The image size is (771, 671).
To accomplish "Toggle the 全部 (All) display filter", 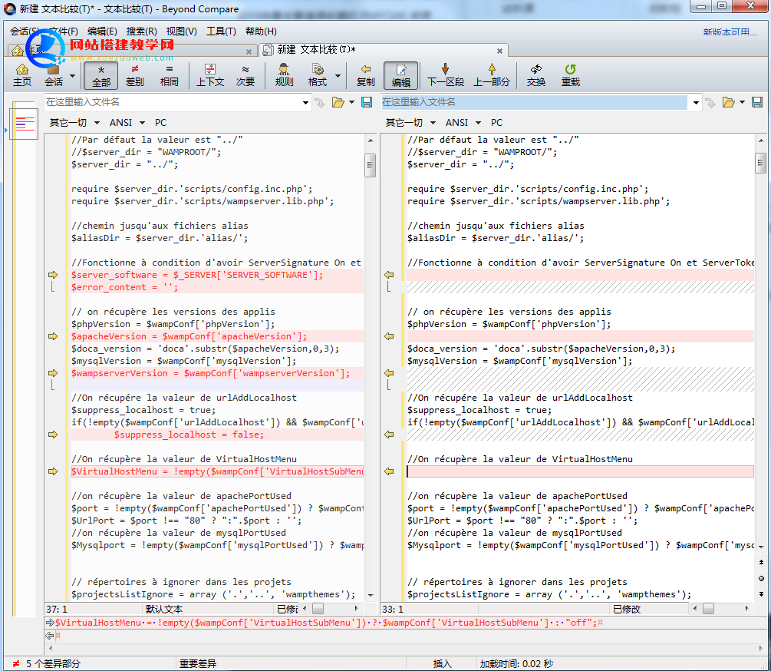I will pyautogui.click(x=101, y=75).
